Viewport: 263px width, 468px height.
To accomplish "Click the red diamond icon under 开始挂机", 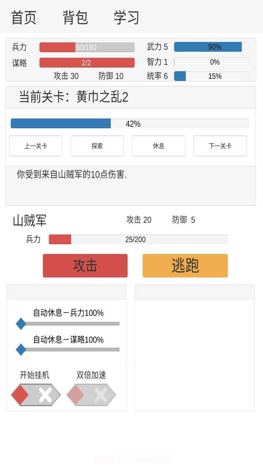I will (20, 395).
